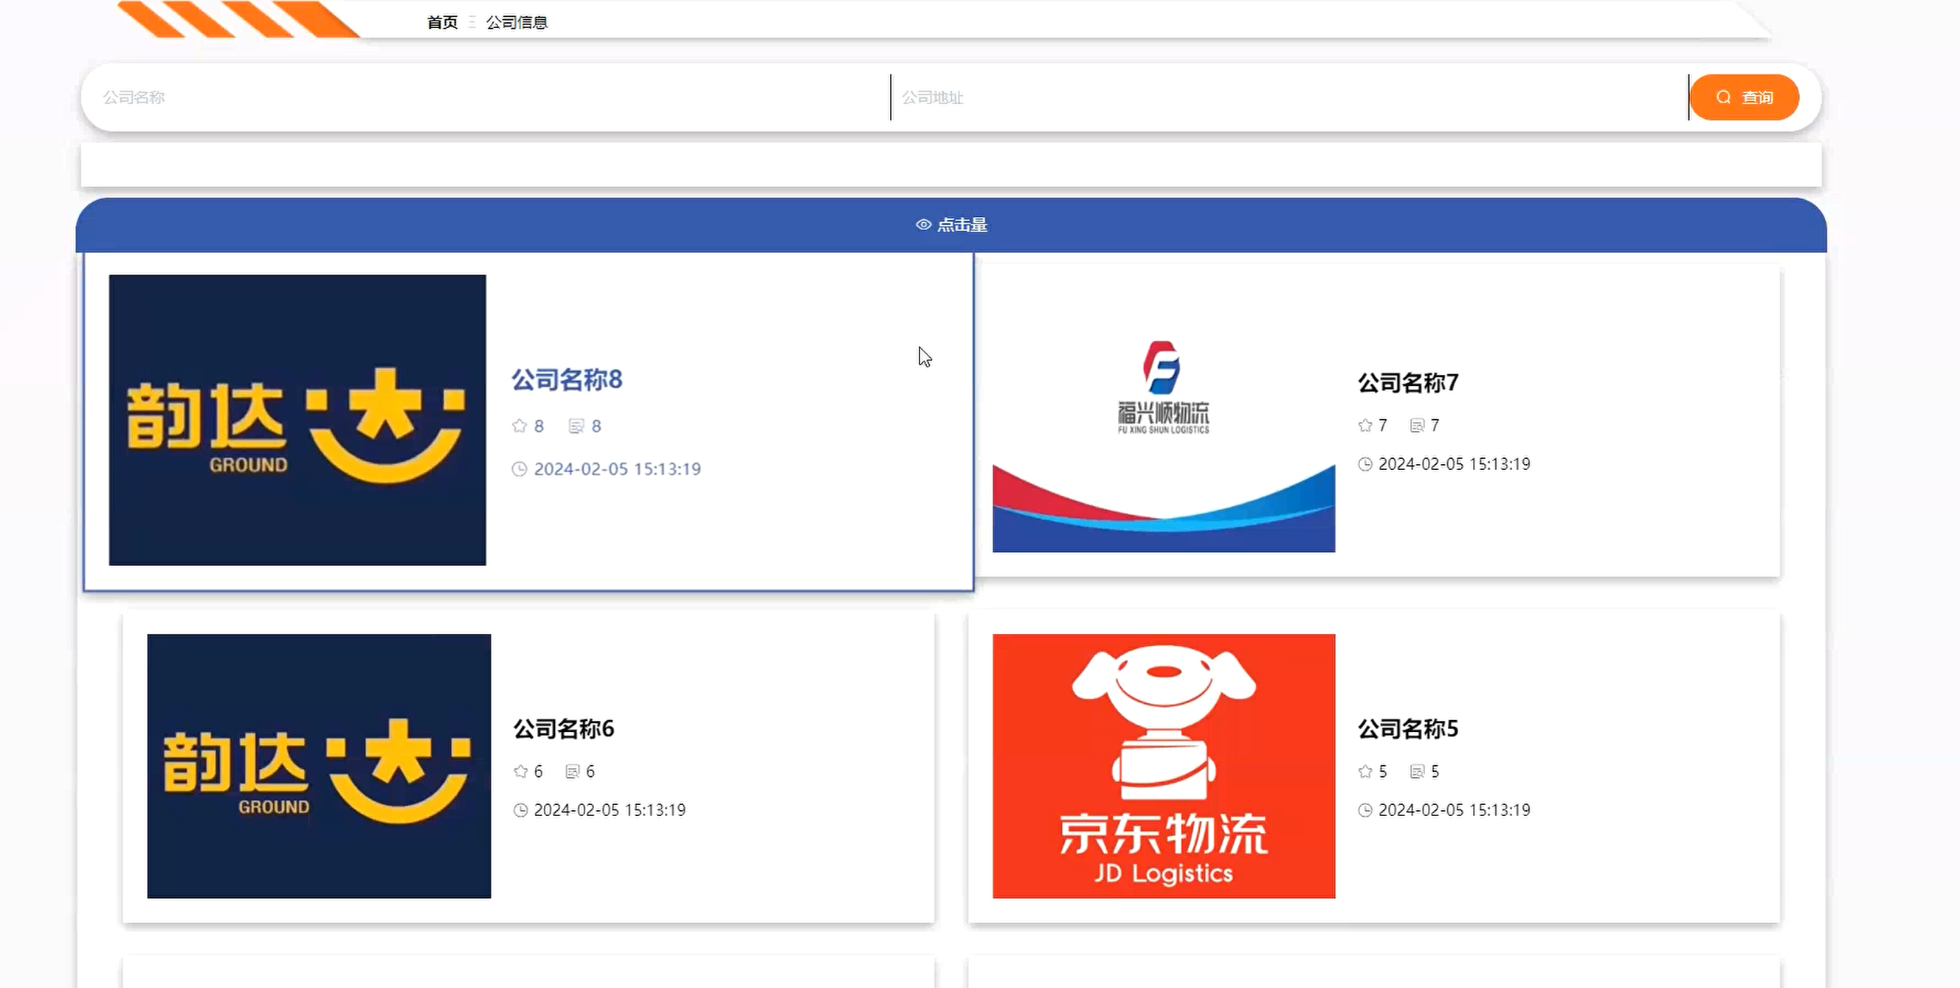1960x988 pixels.
Task: Click the clock icon on 公司名称6 card
Action: (520, 810)
